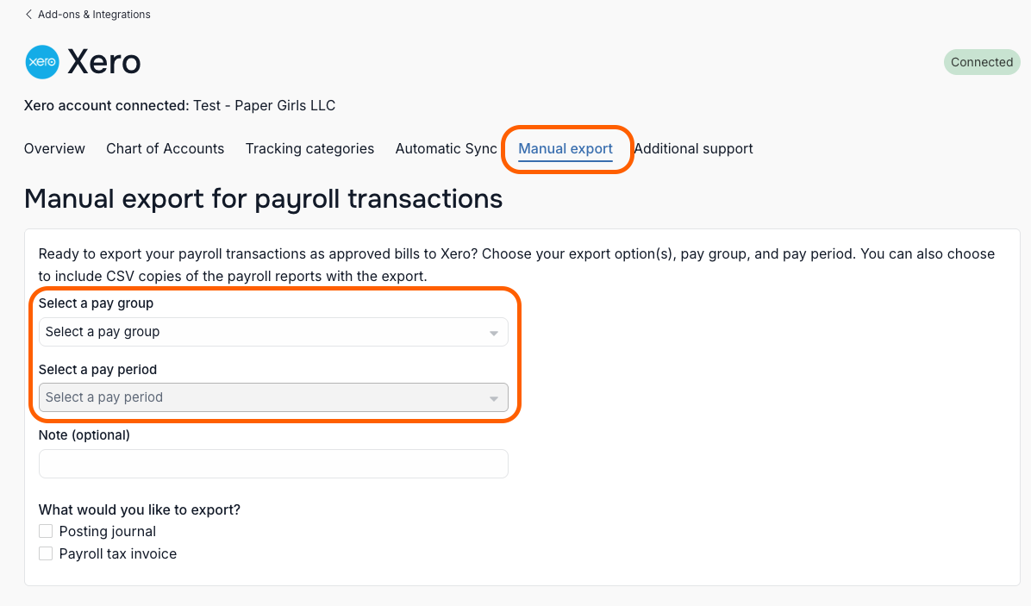Screen dimensions: 1031x606
Task: Open the Select a pay group dropdown
Action: (x=273, y=332)
